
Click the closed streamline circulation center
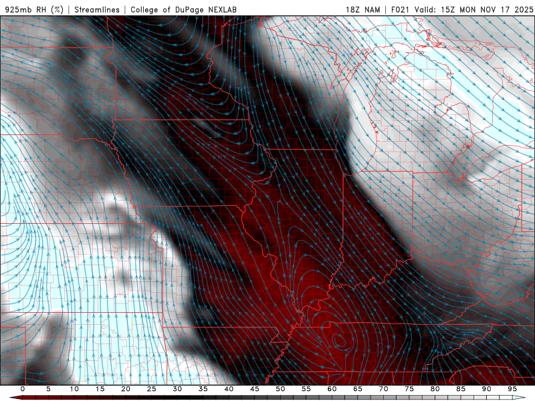coord(340,341)
